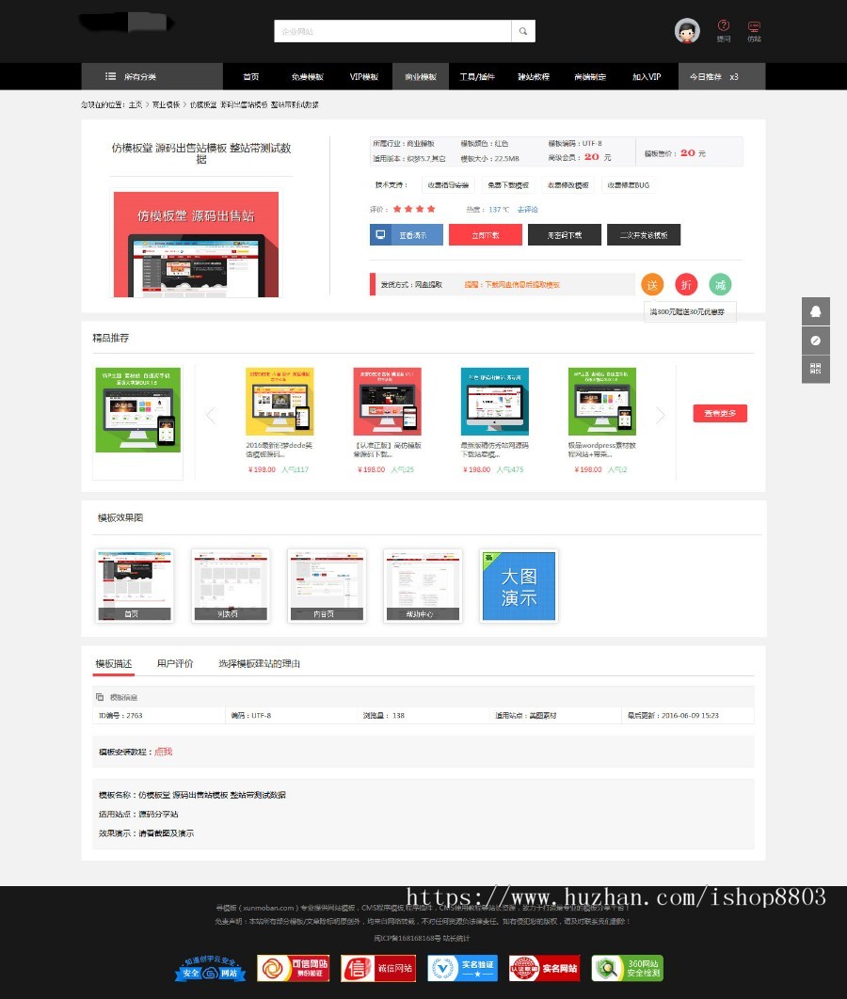Viewport: 847px width, 999px height.
Task: Click the 免费下载模板 support tag
Action: (508, 185)
